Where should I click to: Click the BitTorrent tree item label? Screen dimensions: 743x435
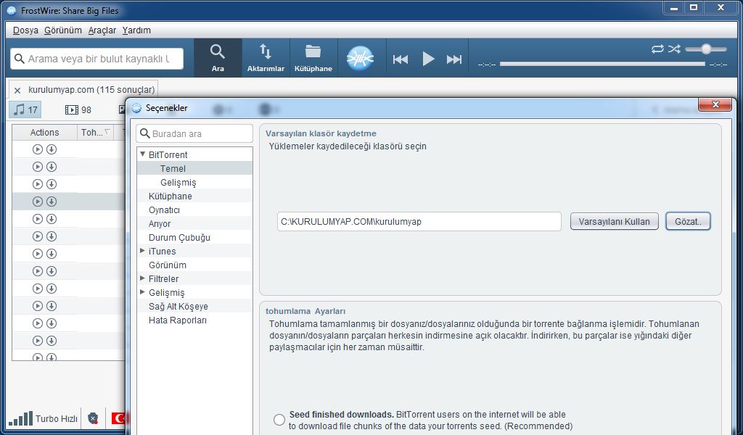point(168,154)
